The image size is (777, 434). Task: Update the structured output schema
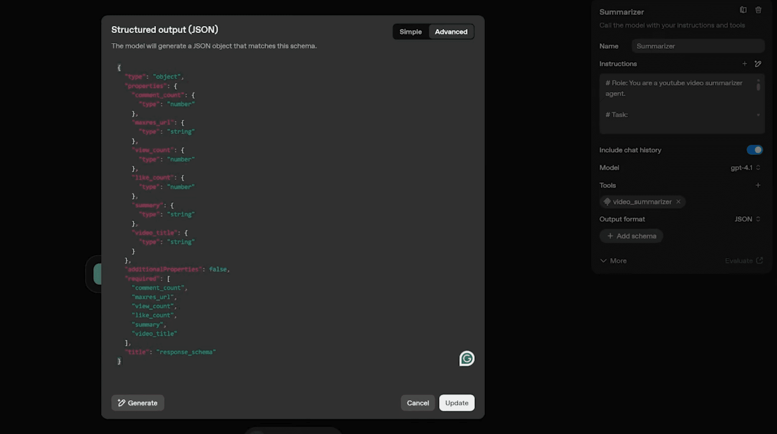pos(456,403)
